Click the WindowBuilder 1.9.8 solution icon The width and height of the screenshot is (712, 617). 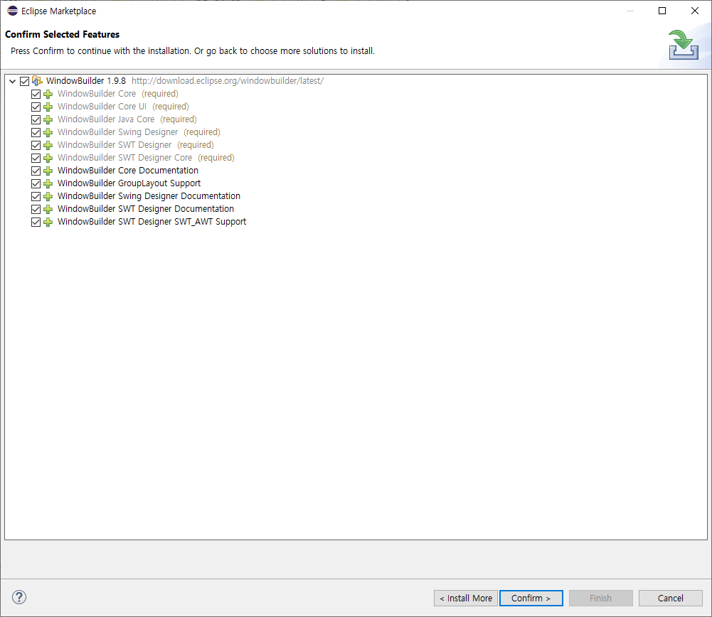37,81
